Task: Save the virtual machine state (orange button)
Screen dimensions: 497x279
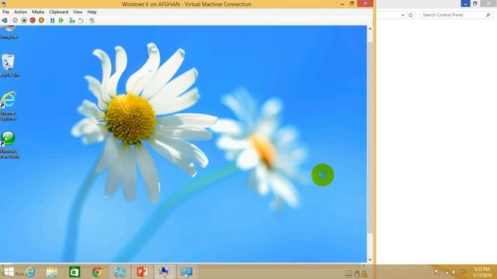Action: coord(41,21)
